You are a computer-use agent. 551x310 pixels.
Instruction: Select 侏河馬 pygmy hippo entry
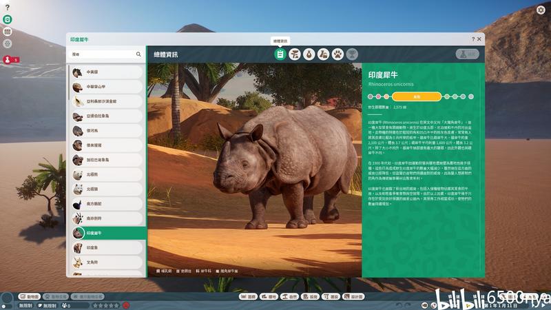107,131
